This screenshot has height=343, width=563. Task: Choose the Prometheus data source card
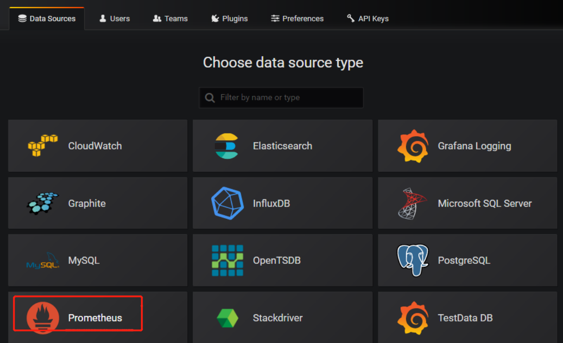tap(98, 317)
